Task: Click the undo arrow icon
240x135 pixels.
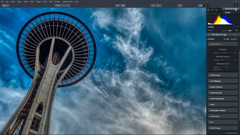Action: [153, 5]
